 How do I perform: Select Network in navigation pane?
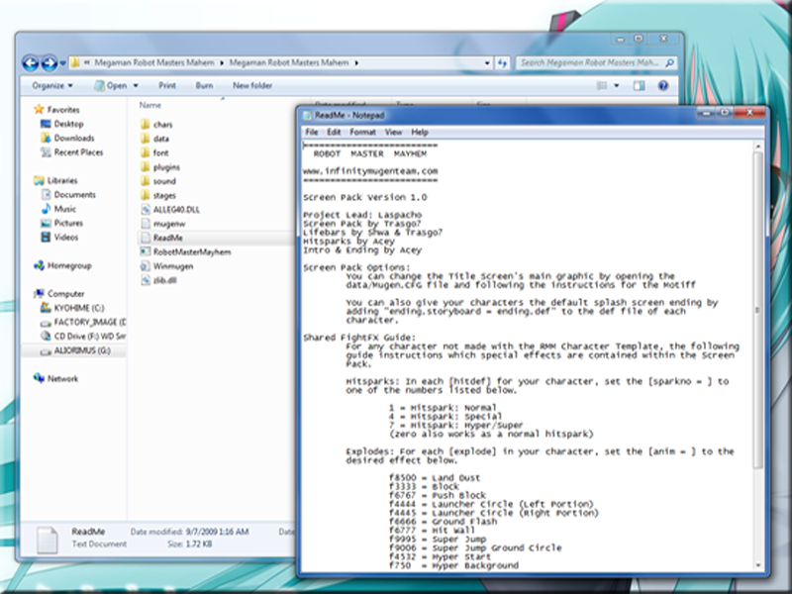pos(62,378)
